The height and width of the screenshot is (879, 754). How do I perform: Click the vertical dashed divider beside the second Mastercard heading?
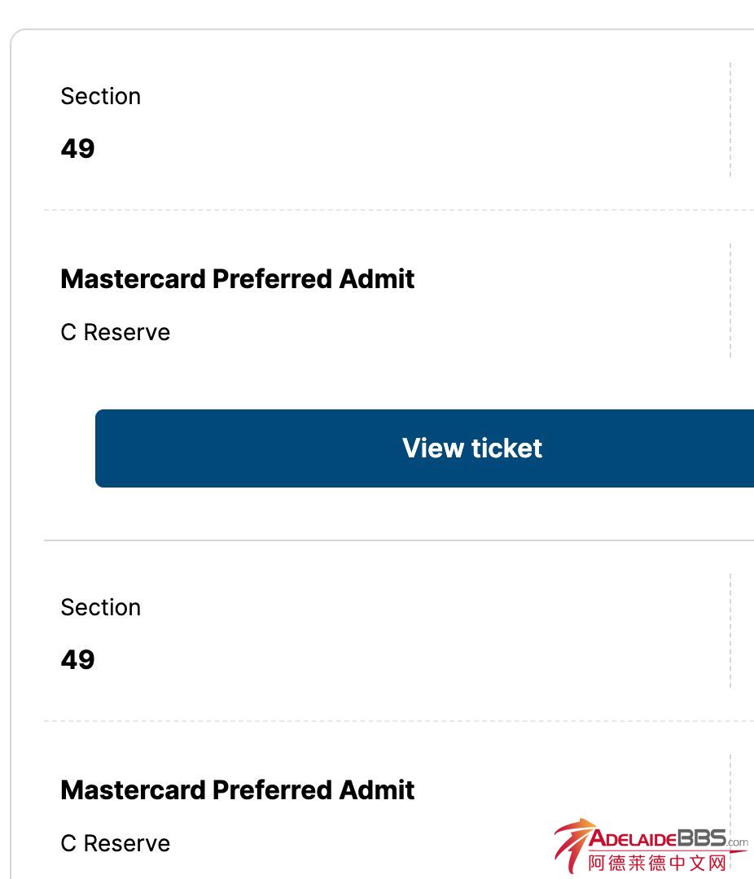pyautogui.click(x=730, y=806)
